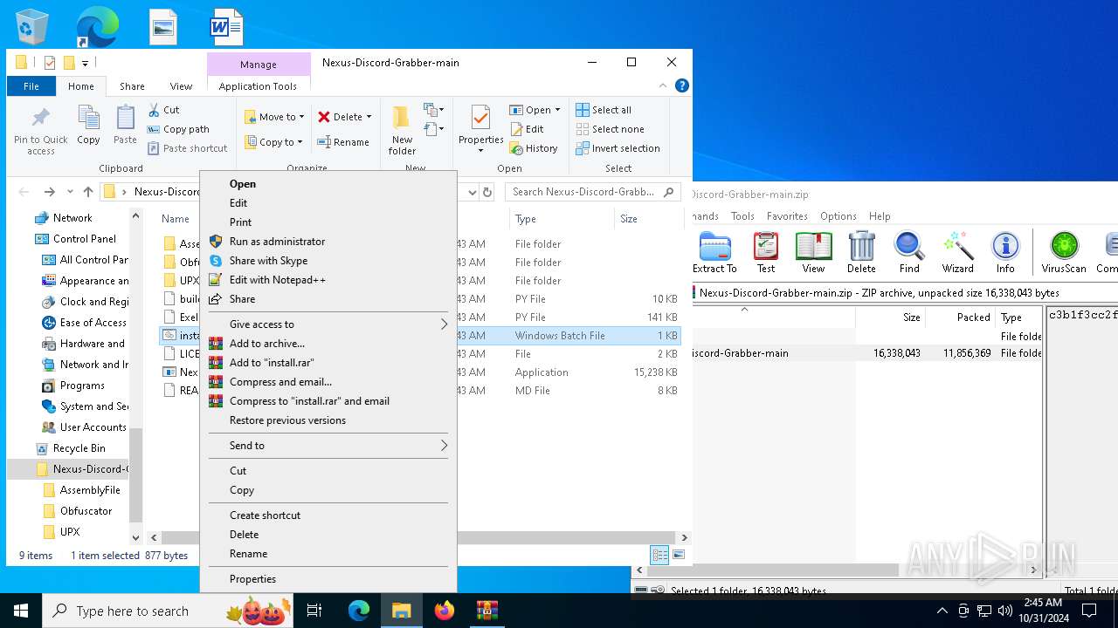Screen dimensions: 1118x628
Task: Click Select none in ribbon
Action: [610, 129]
